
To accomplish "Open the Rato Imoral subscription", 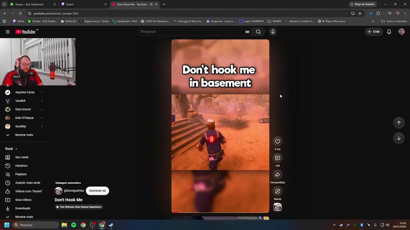I will coord(23,109).
